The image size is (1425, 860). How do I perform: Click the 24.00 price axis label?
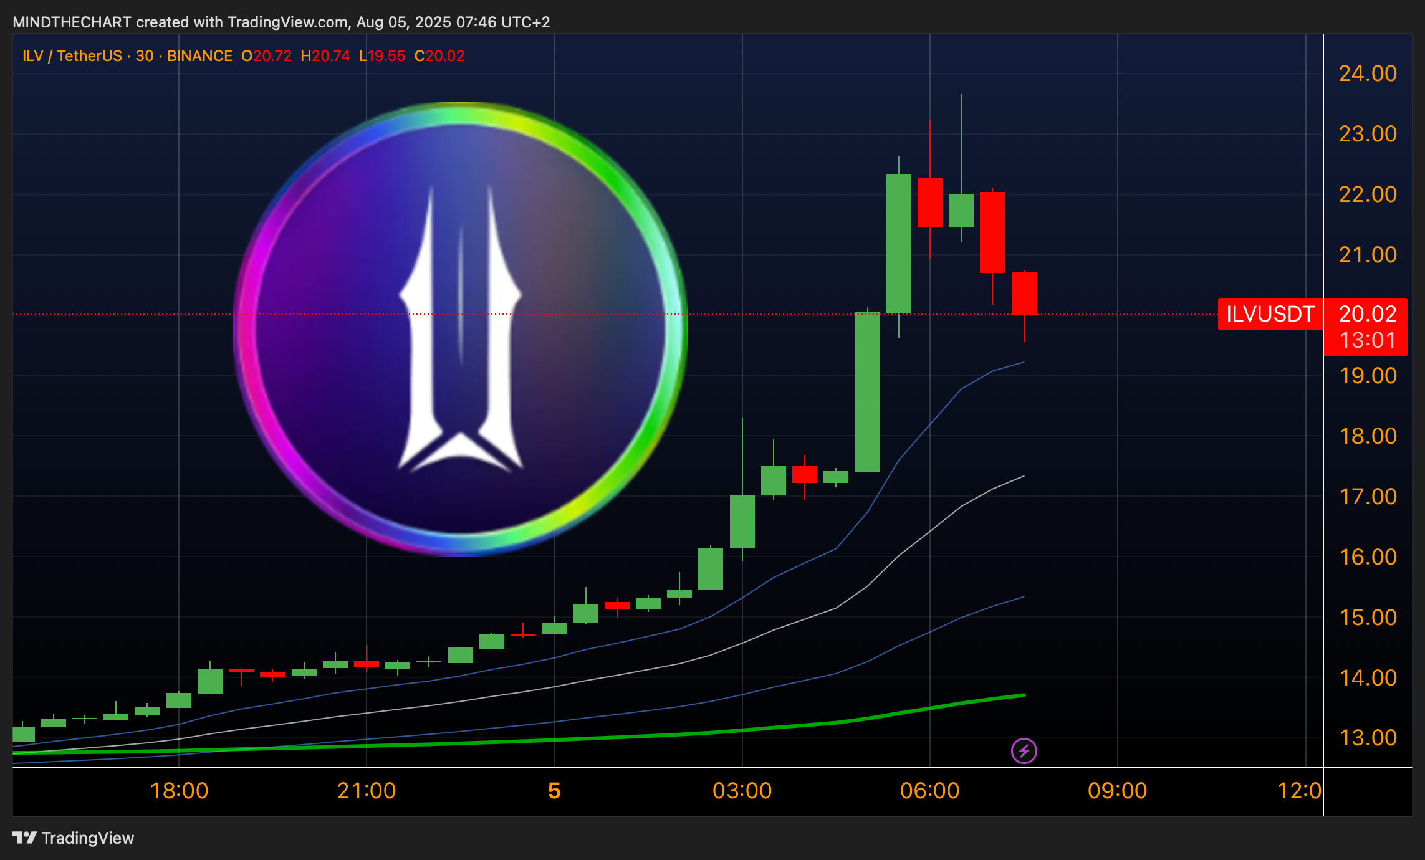1368,74
